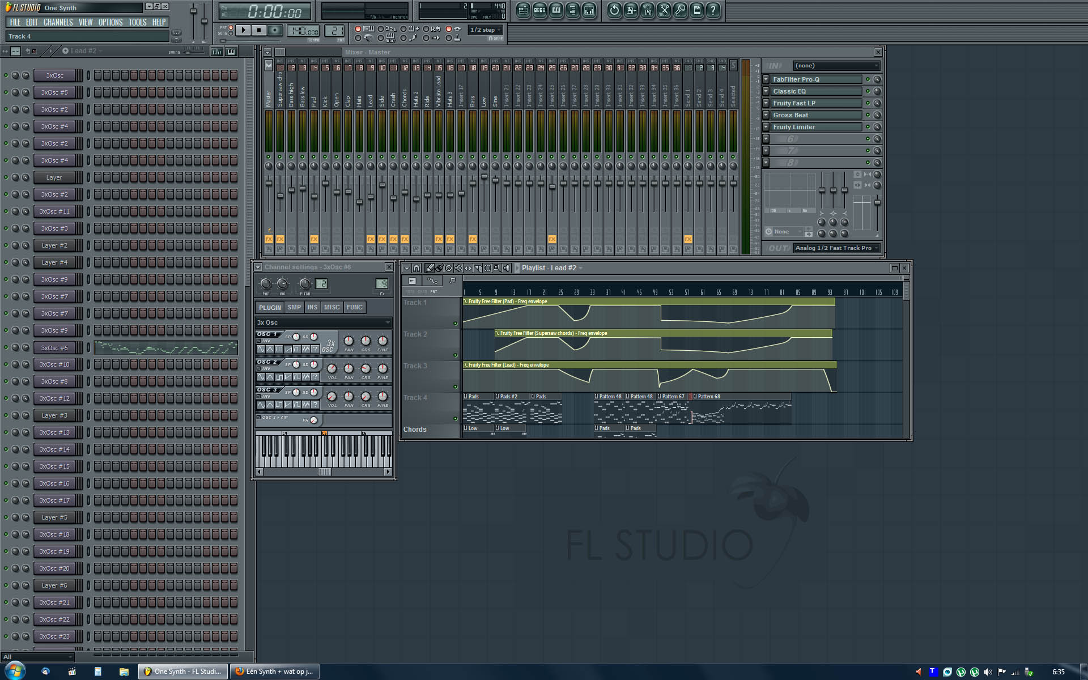The width and height of the screenshot is (1088, 680).
Task: Expand the FabFilter Pro-Q slot menu arrow
Action: point(766,79)
